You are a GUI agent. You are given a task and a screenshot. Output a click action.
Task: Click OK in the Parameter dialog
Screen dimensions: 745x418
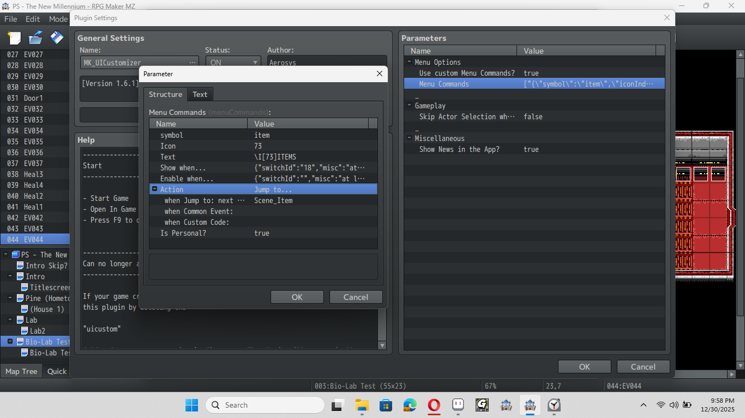point(297,297)
